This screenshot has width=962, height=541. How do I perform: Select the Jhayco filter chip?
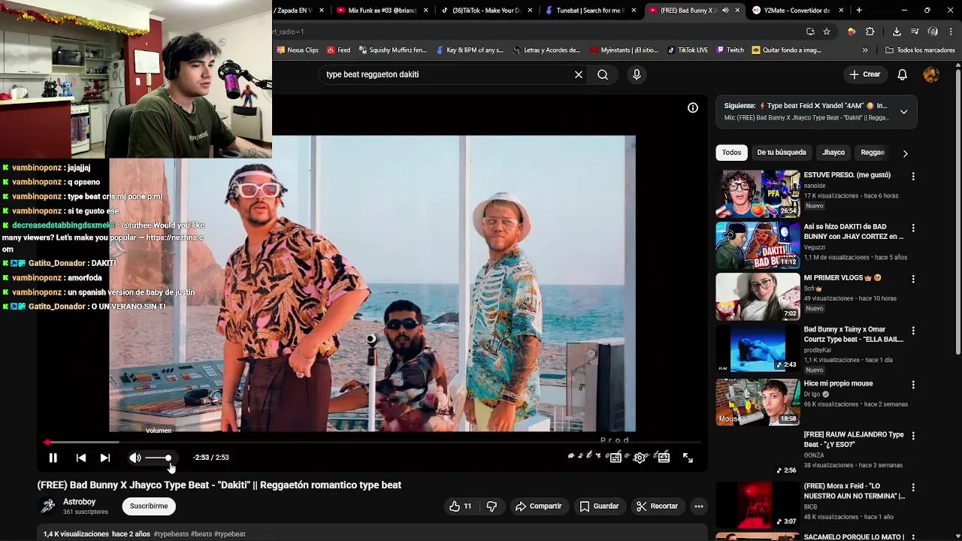833,153
